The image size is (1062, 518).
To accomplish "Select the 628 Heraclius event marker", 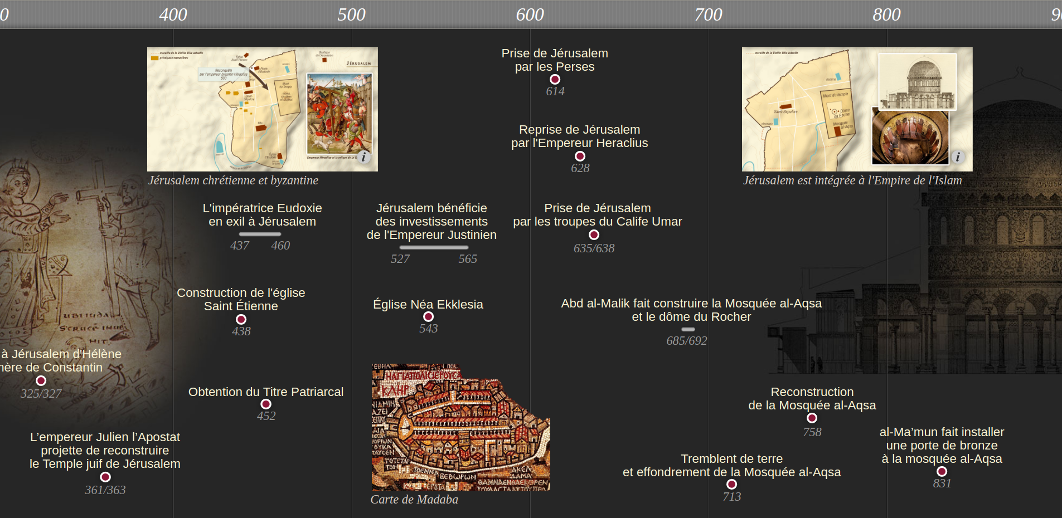I will 580,157.
